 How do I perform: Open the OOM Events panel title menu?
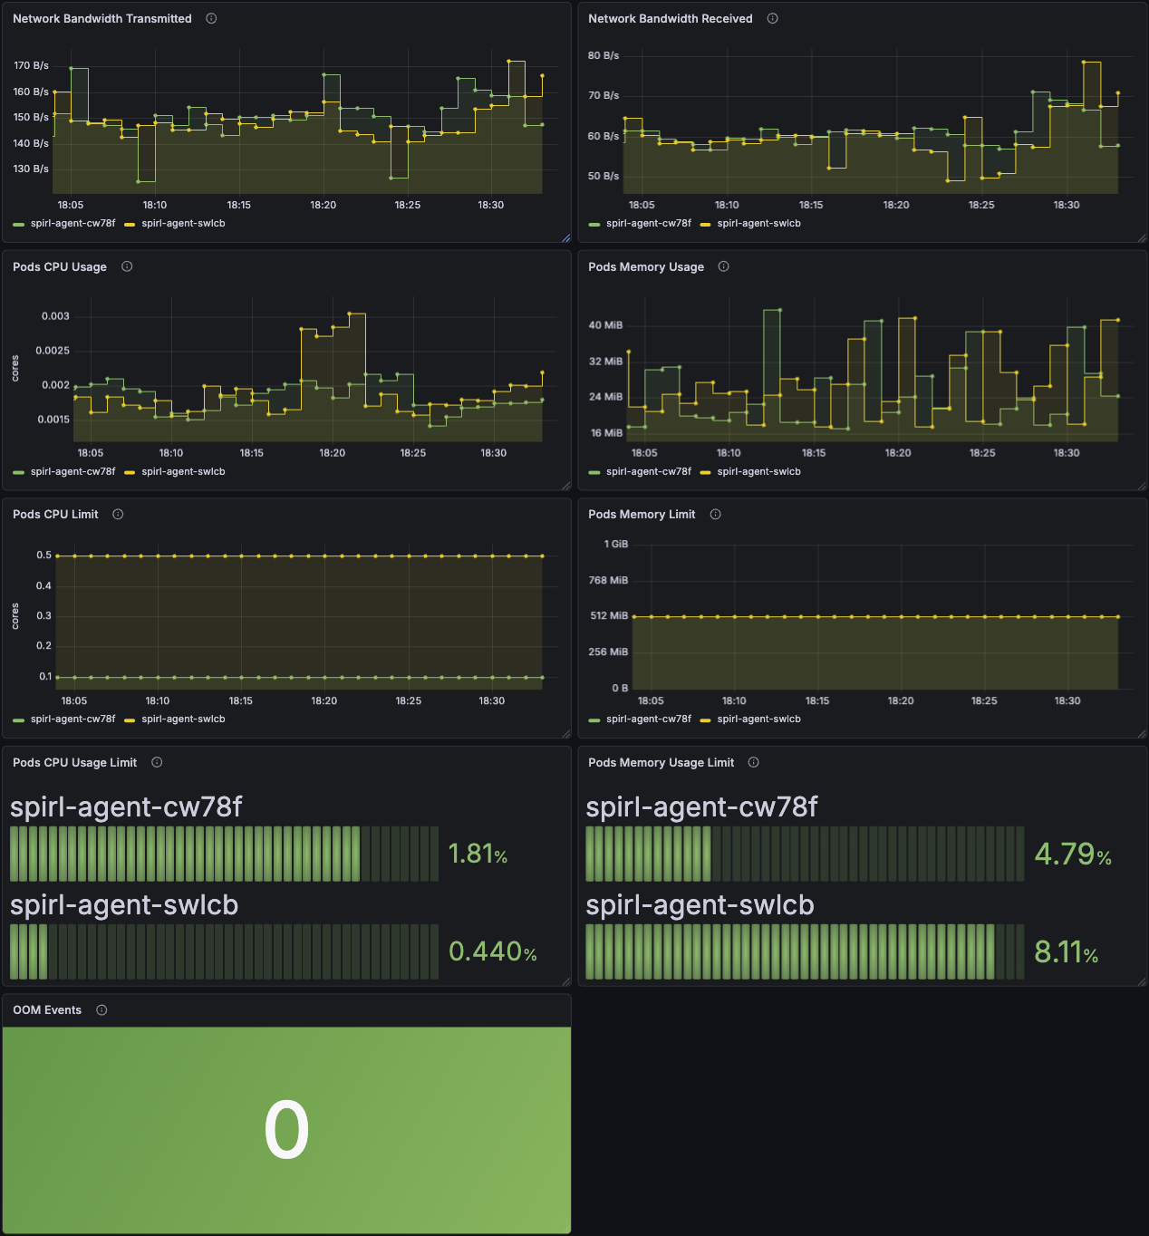click(x=46, y=1009)
